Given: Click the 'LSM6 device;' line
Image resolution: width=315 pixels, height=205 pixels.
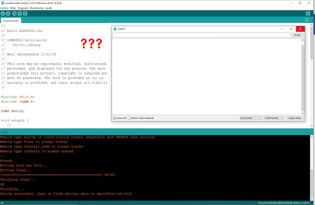Looking at the screenshot, I should coord(13,111).
